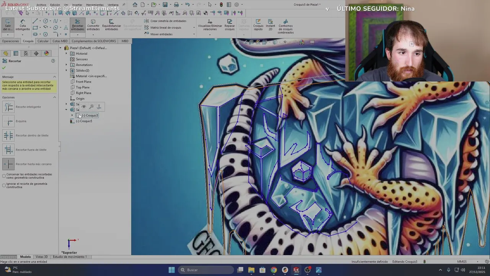Click the Print icon
The height and width of the screenshot is (276, 490).
point(176,5)
